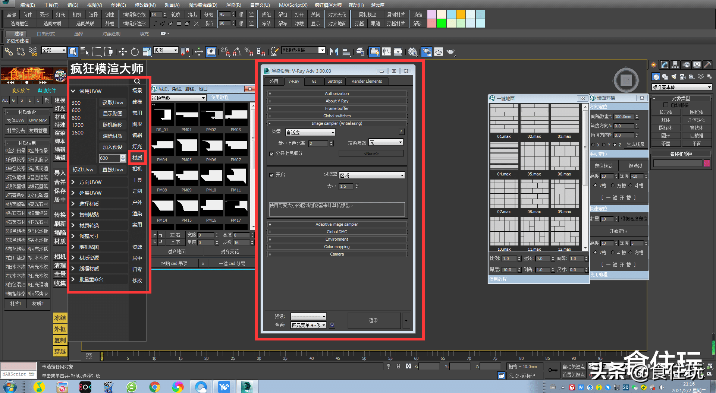
Task: Click the 开始定位 button
Action: pyautogui.click(x=618, y=231)
